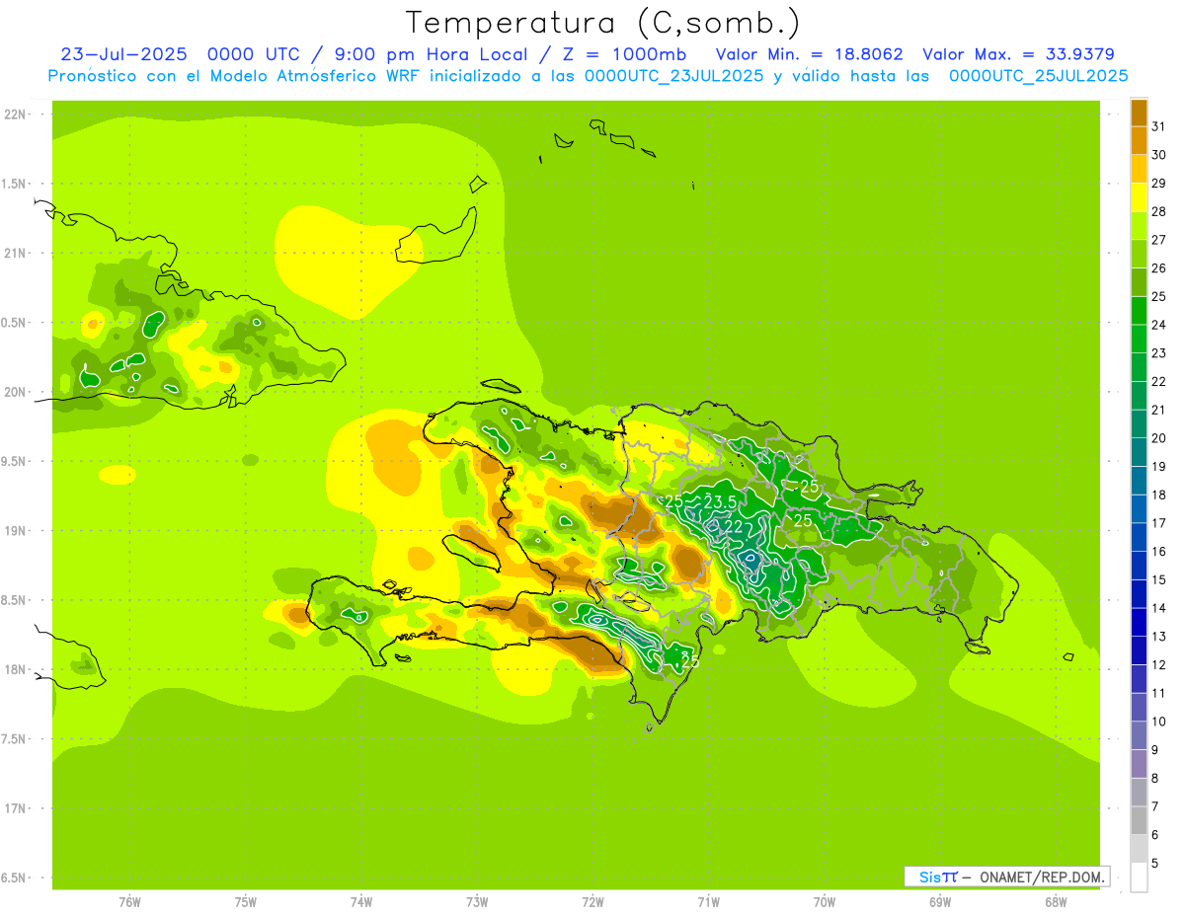
Task: Click the "73W" longitude axis label
Action: pos(477,902)
